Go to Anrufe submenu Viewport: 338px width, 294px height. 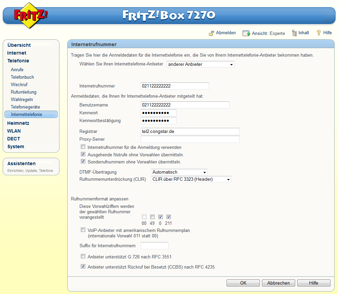[x=17, y=70]
